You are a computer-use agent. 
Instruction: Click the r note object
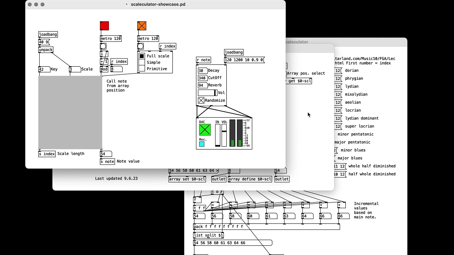[204, 60]
